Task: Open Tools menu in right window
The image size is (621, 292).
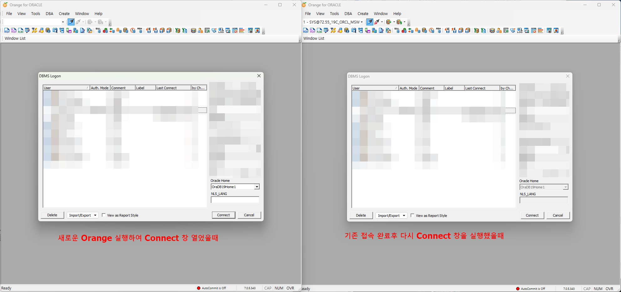Action: point(334,13)
